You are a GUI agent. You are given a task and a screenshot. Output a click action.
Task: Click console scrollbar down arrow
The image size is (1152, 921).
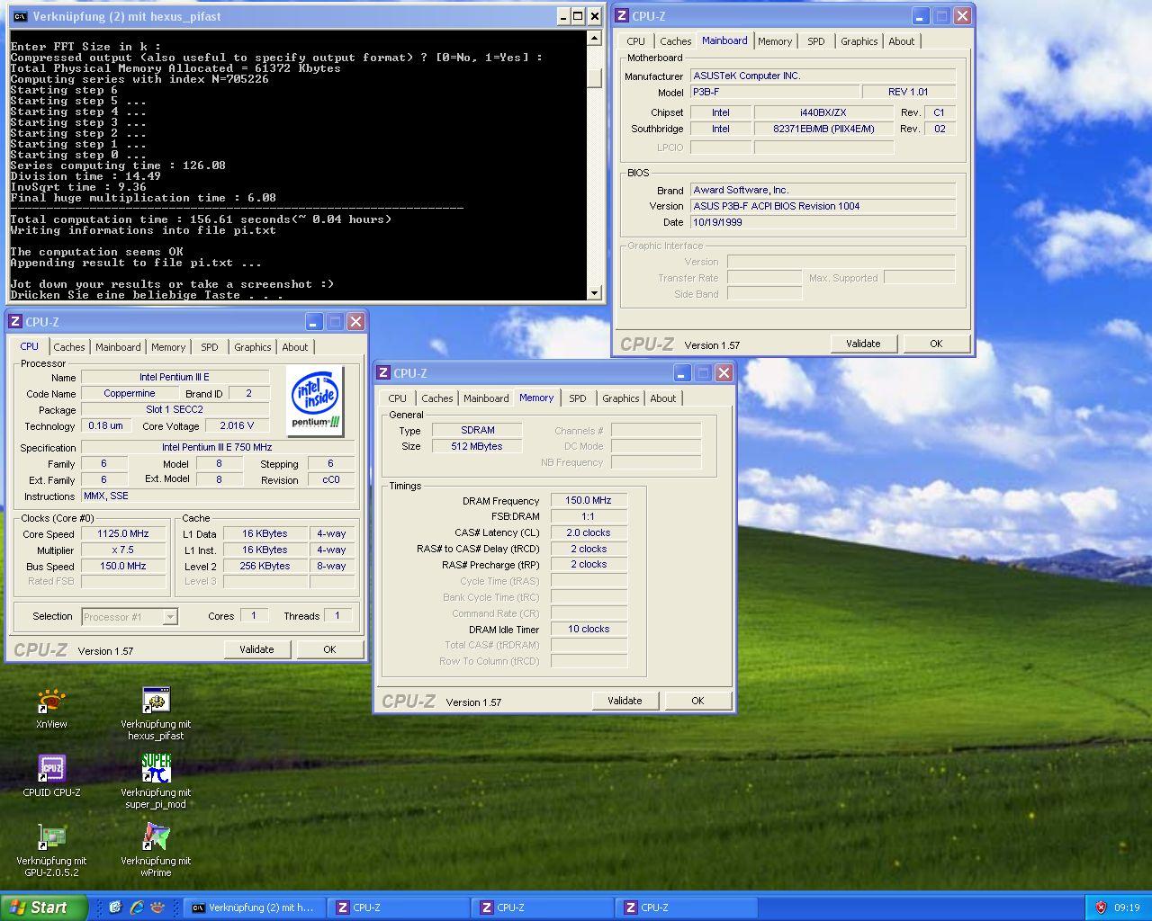click(594, 292)
